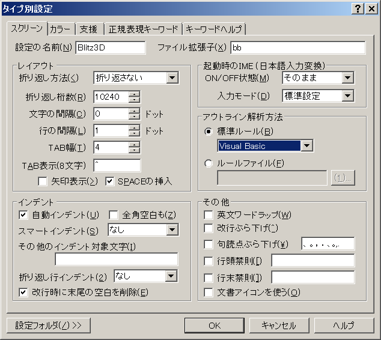Click the title bar help question mark icon
The image size is (381, 340).
pyautogui.click(x=358, y=8)
